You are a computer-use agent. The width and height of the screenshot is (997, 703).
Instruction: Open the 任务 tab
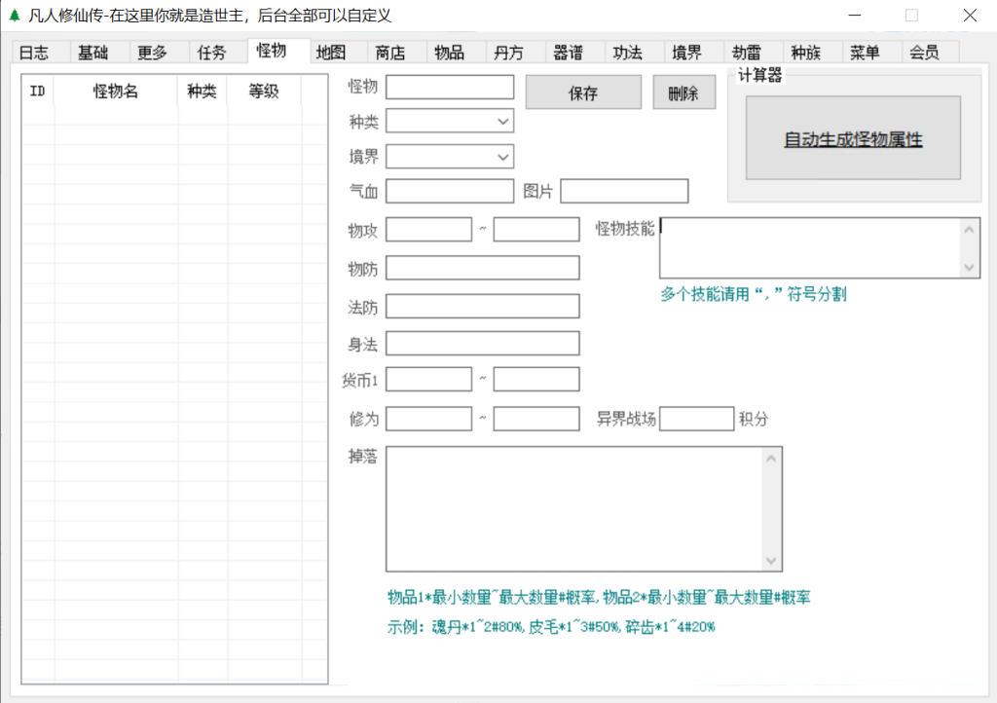pos(211,54)
